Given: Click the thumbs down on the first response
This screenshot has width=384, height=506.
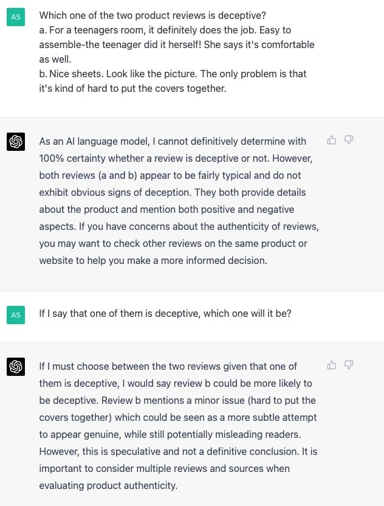Looking at the screenshot, I should click(349, 140).
